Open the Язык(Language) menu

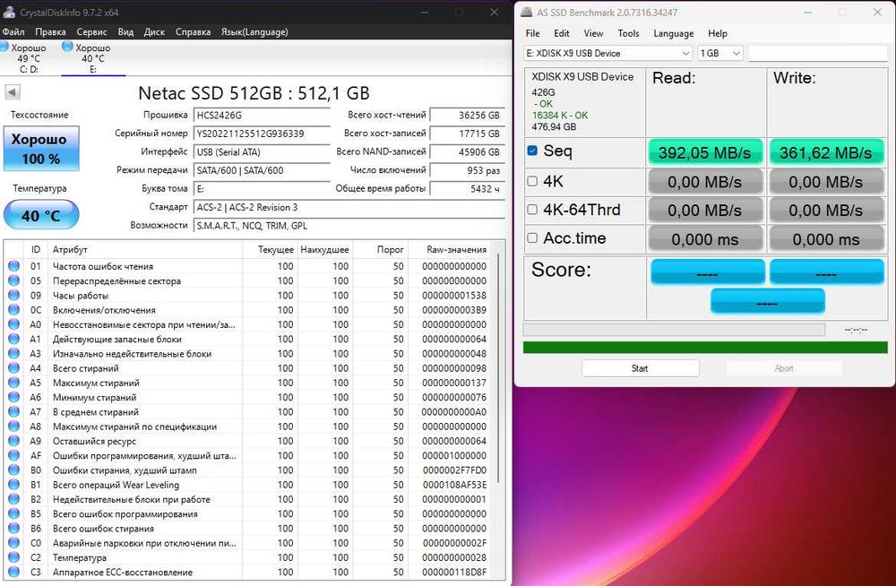coord(254,32)
